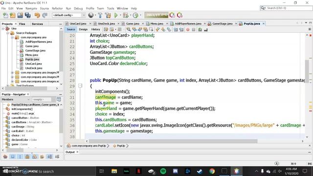Viewport: 313px width, 176px height.
Task: Select UnoDeck.java in Projects tree
Action: [34, 68]
